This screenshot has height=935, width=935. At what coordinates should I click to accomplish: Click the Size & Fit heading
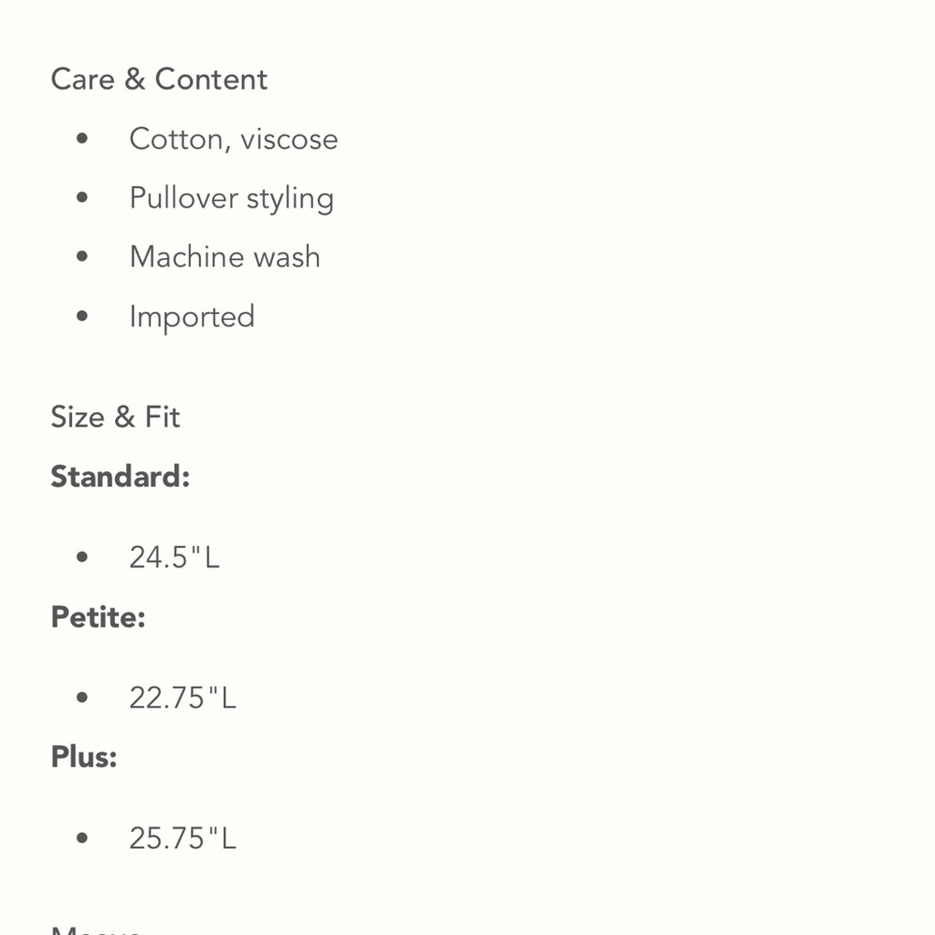pyautogui.click(x=115, y=417)
